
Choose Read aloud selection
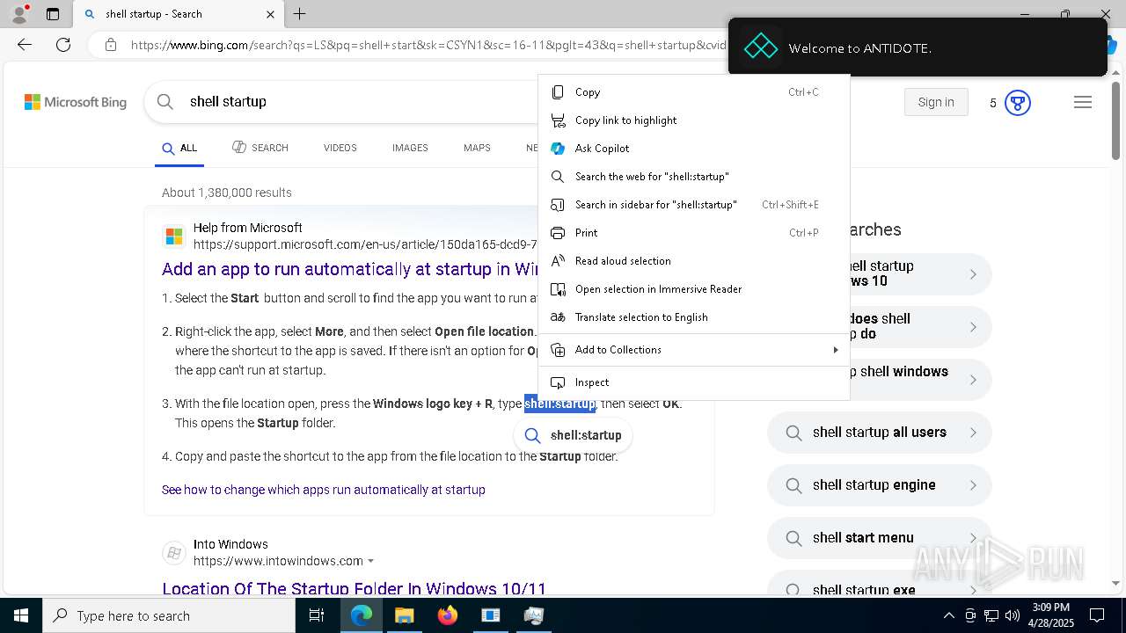[x=693, y=261]
